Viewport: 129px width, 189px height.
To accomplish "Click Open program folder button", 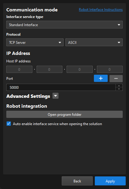I will (64, 114).
